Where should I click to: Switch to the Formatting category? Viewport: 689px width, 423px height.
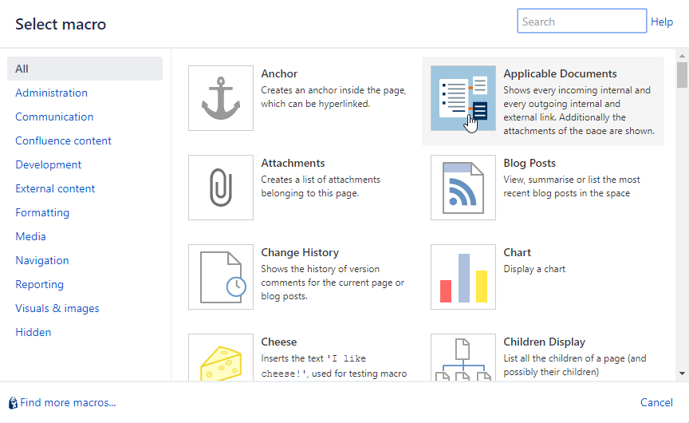(42, 212)
